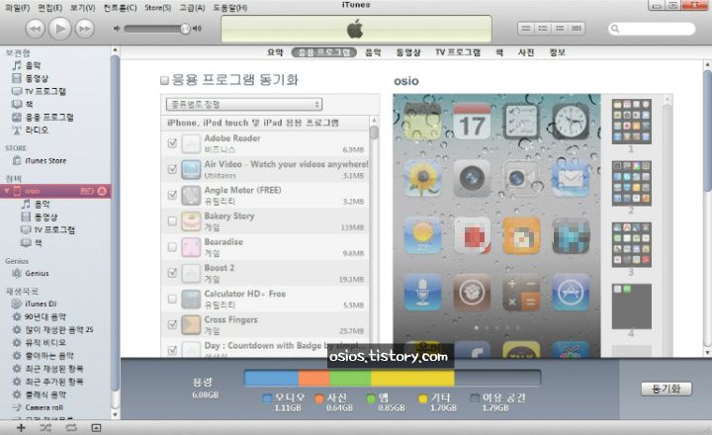Click the add playlist plus button

coord(21,428)
